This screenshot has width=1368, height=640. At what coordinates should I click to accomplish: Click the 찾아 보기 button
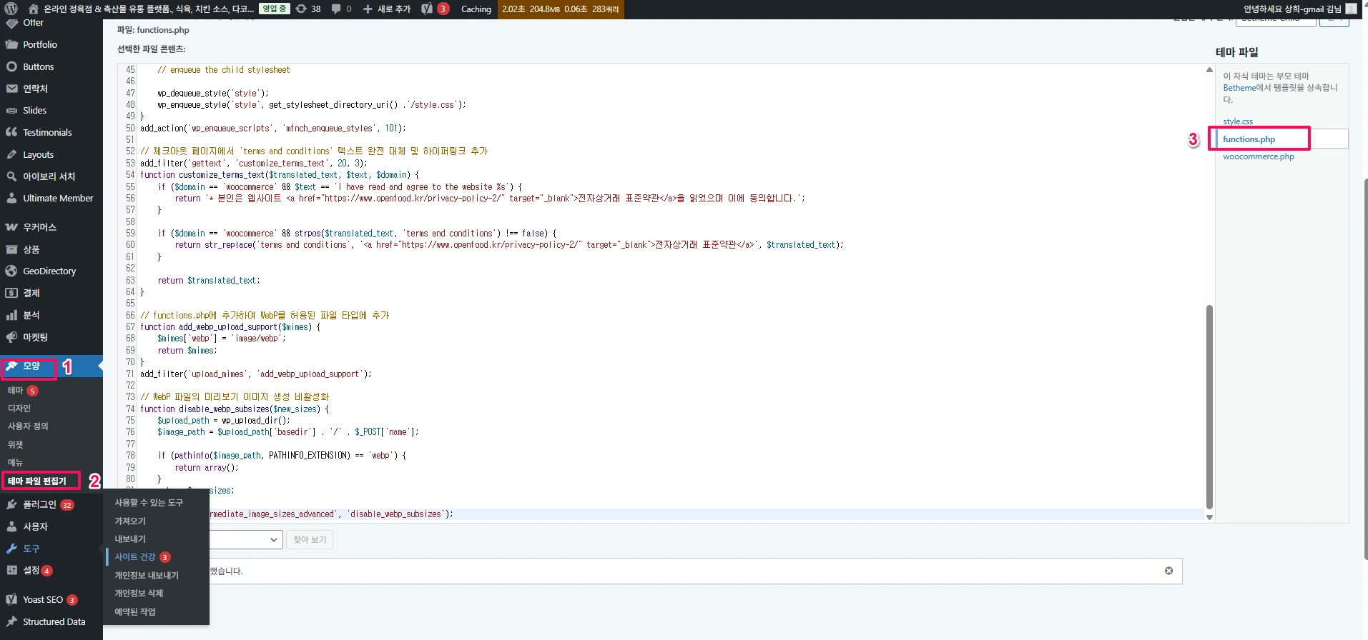pyautogui.click(x=310, y=539)
